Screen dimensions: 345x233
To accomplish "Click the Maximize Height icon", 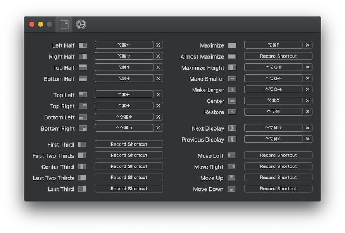I will coord(232,67).
